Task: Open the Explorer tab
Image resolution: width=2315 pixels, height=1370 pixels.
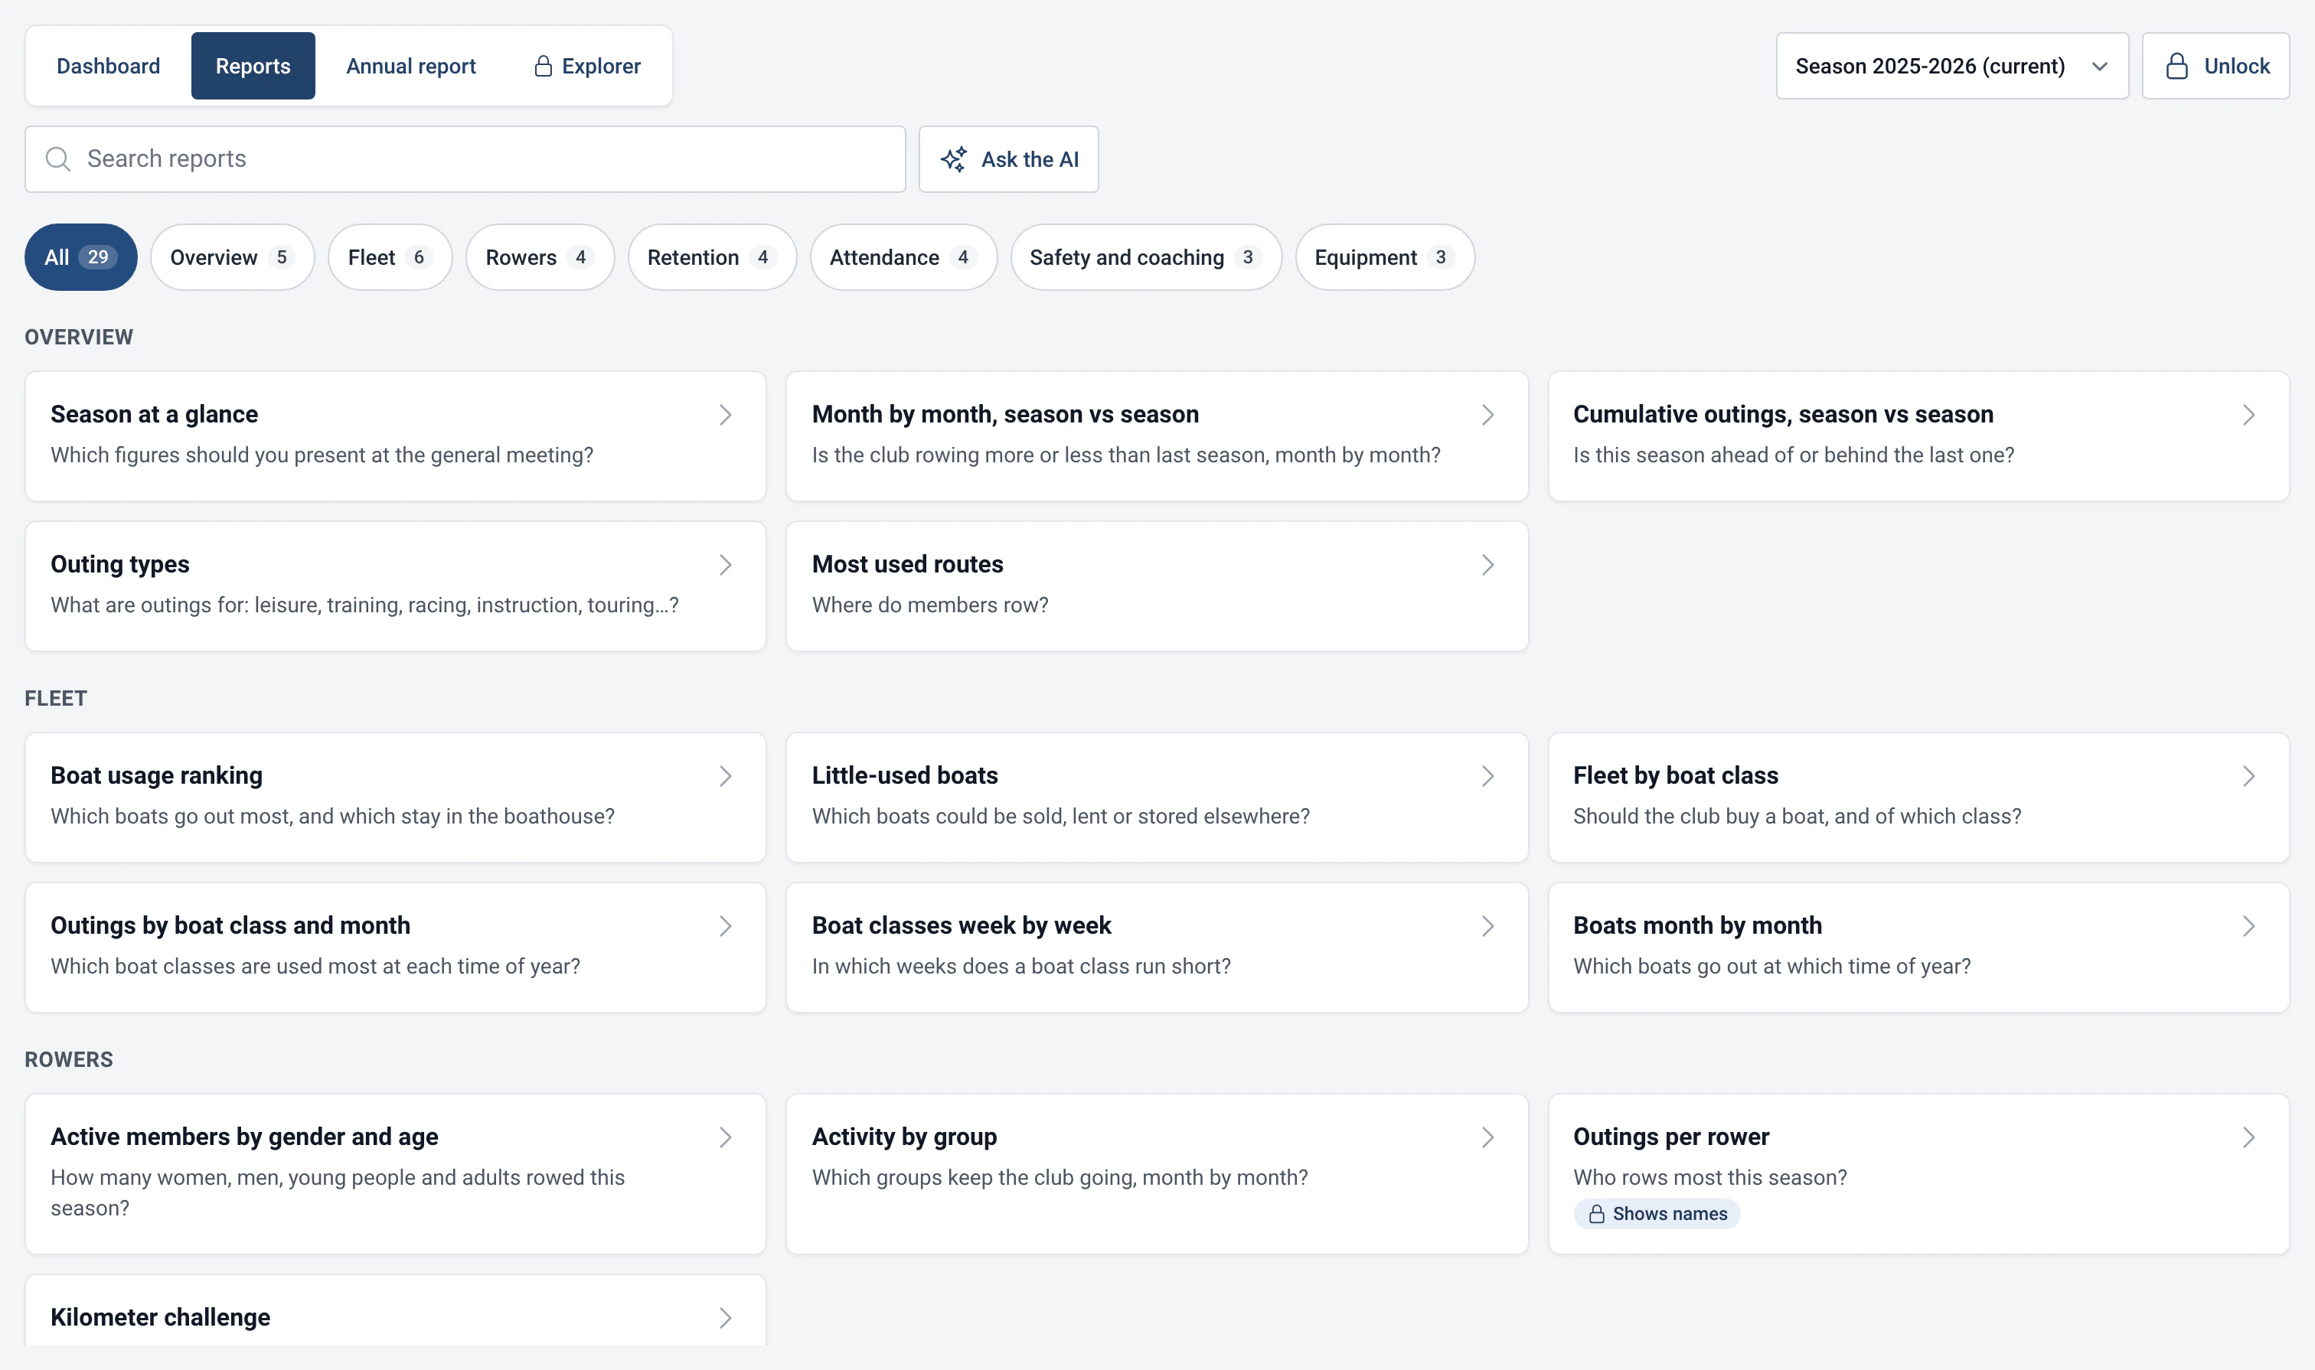Action: pos(587,66)
